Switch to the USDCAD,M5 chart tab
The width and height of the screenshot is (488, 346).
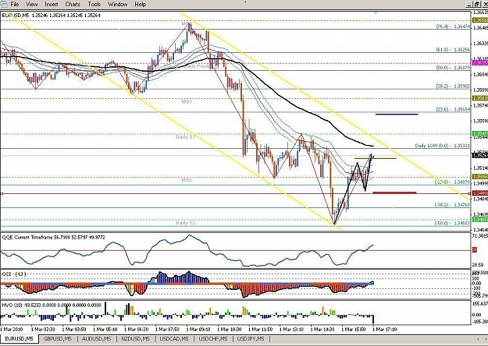(174, 338)
